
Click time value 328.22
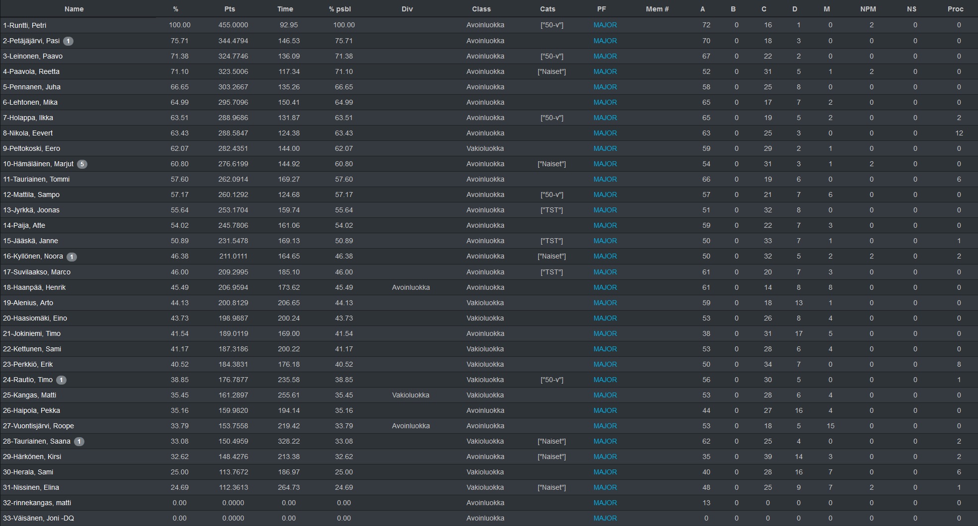(289, 441)
